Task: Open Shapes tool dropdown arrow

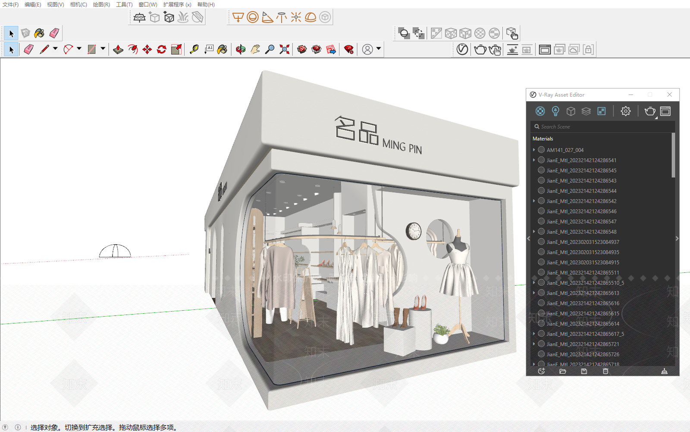Action: 103,49
